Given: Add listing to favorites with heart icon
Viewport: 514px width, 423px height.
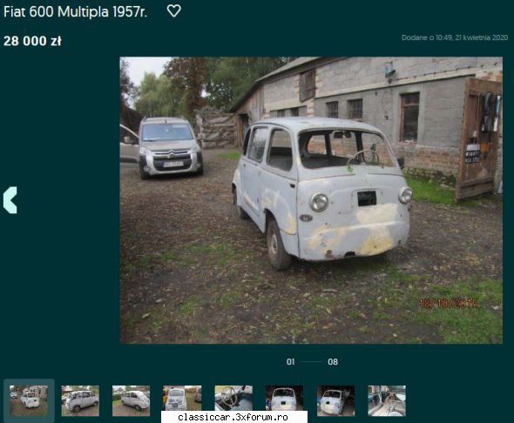Looking at the screenshot, I should click(173, 11).
